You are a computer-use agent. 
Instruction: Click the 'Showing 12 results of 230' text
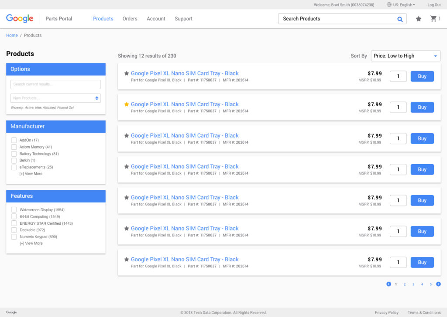tap(147, 56)
